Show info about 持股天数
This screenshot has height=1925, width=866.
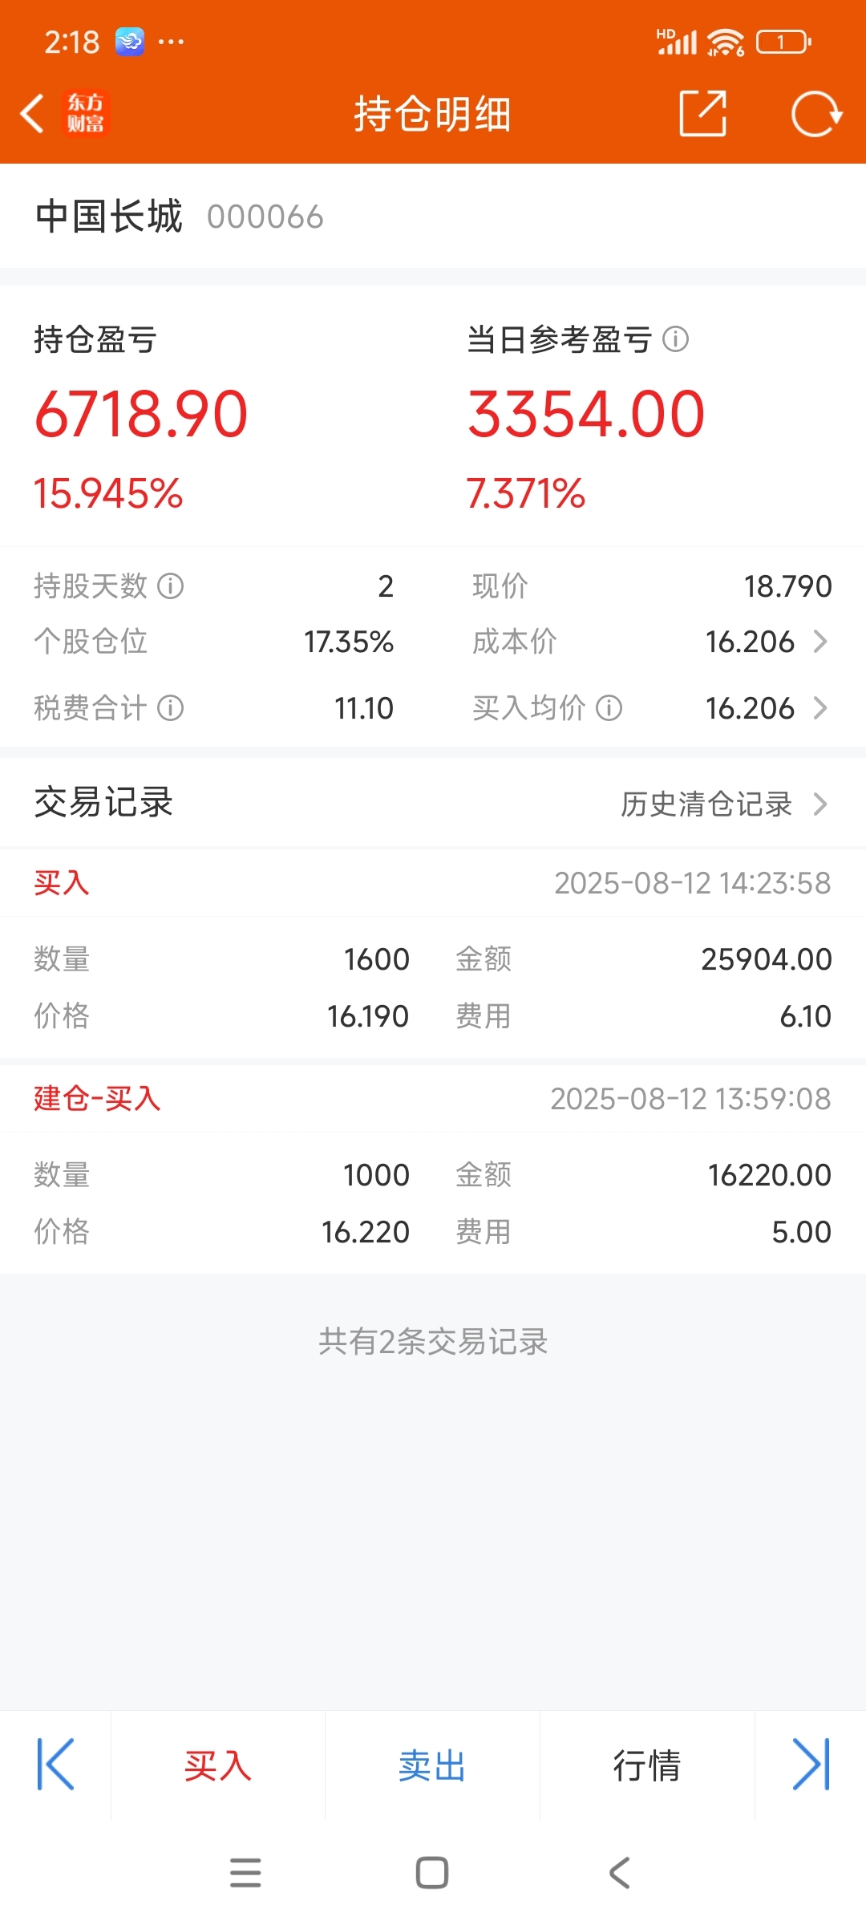[170, 586]
